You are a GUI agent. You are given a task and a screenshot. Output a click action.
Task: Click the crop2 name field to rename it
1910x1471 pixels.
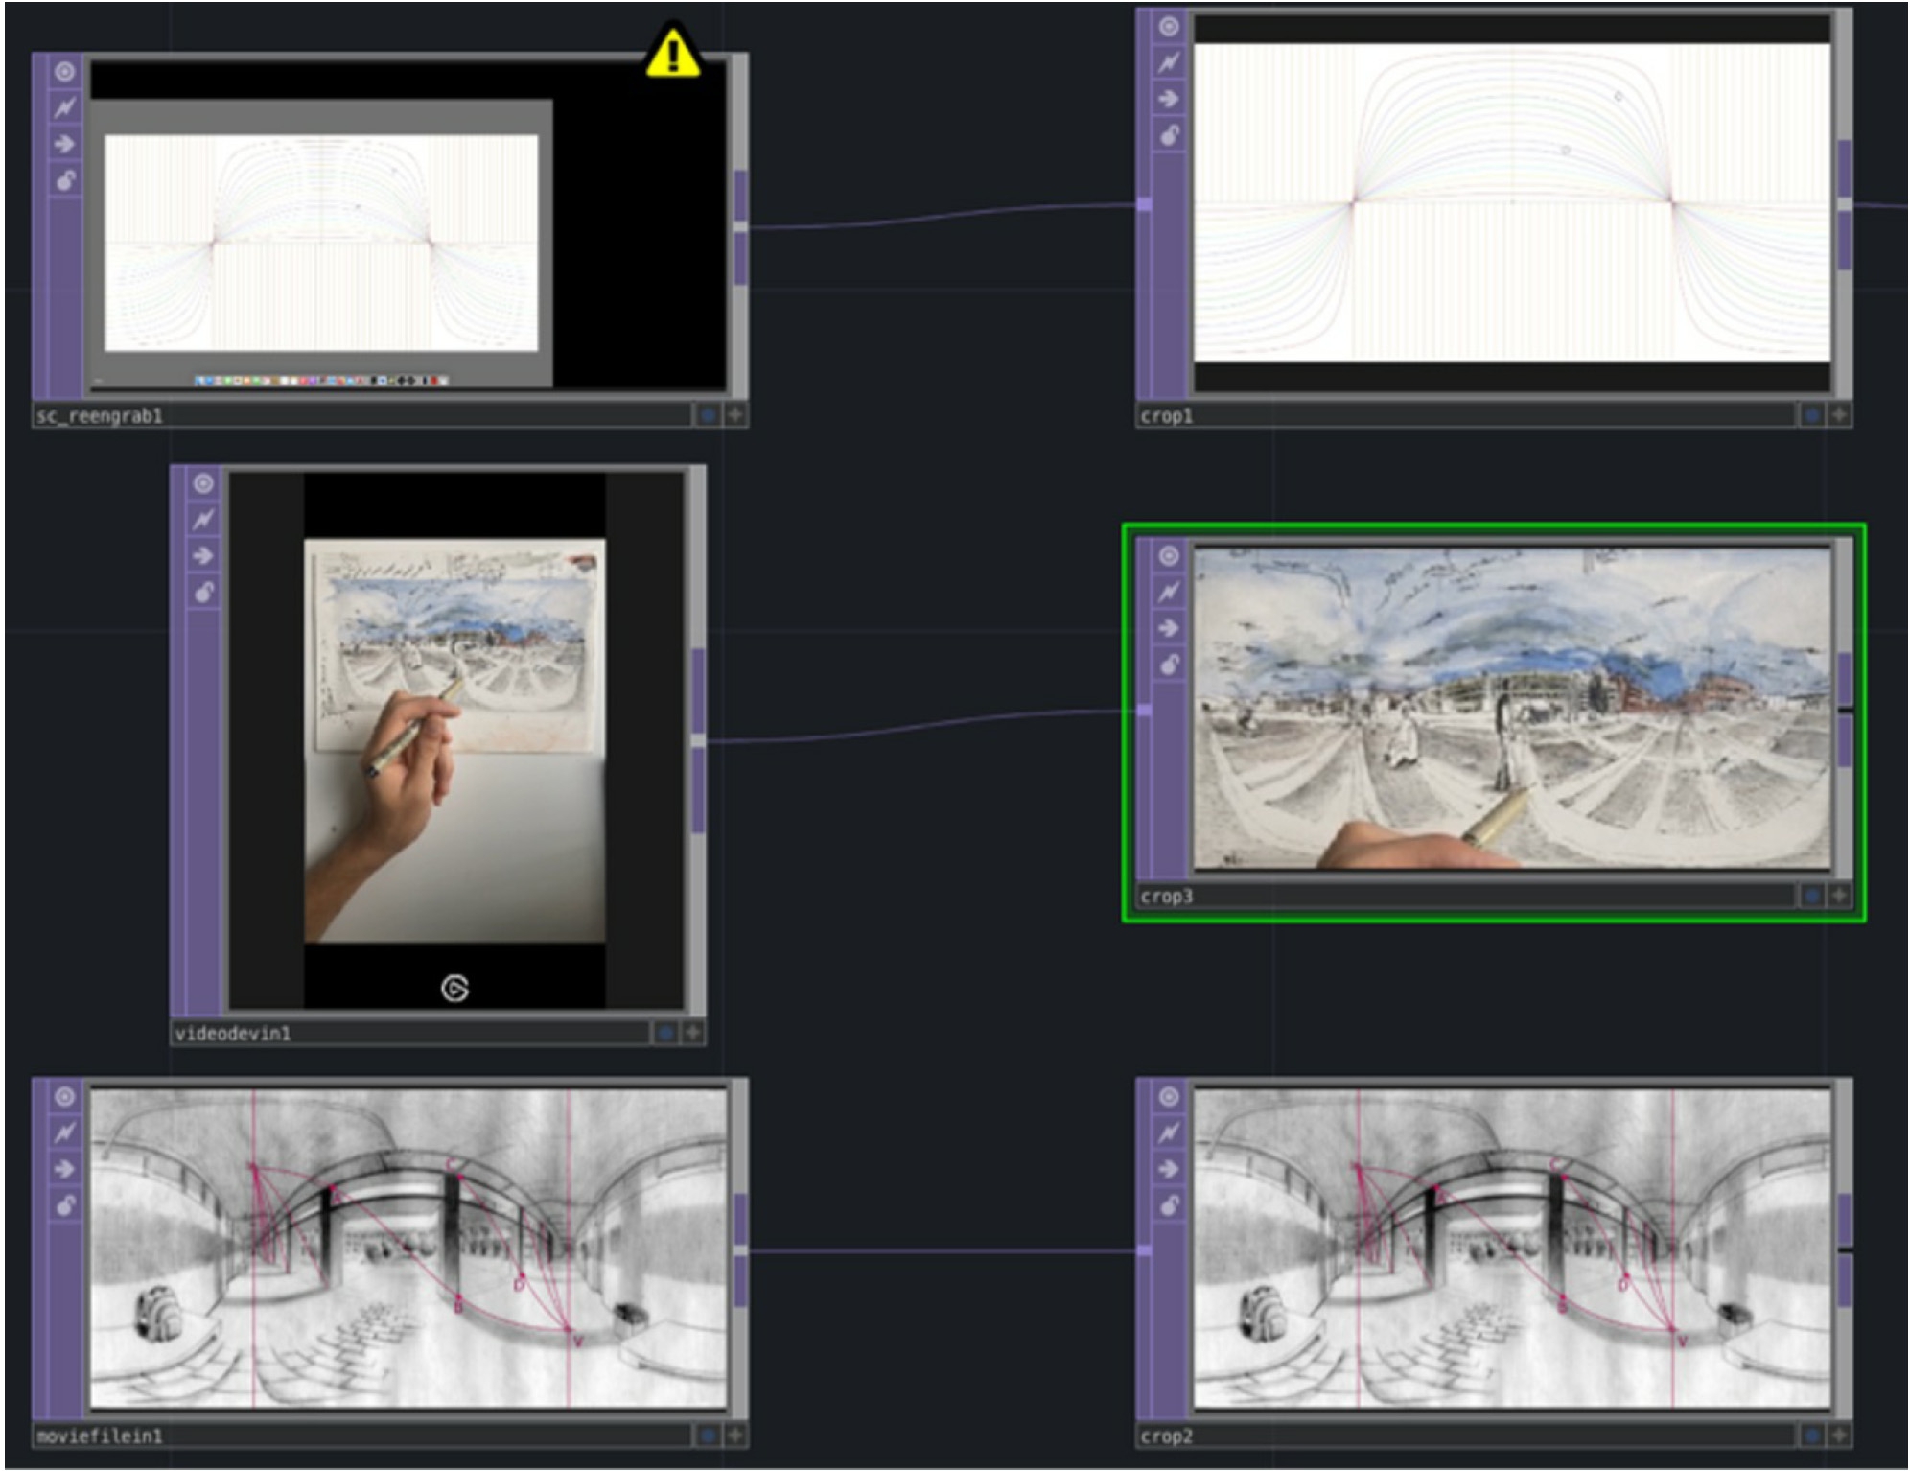point(1246,1436)
